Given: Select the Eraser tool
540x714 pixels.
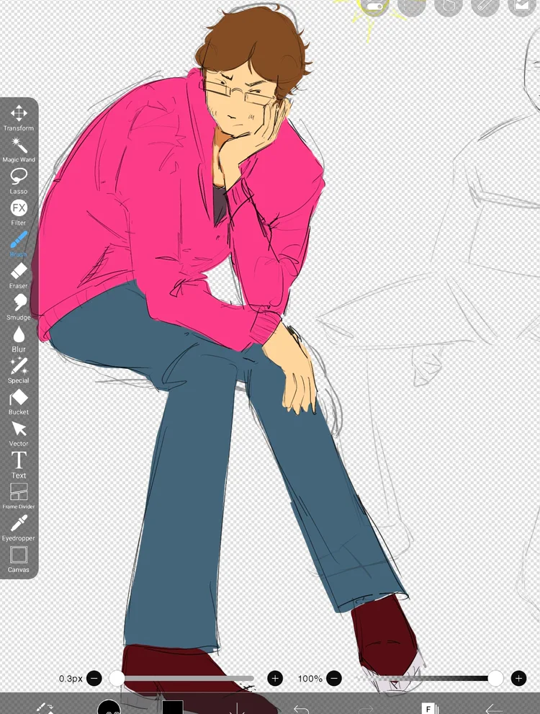Looking at the screenshot, I should [19, 275].
